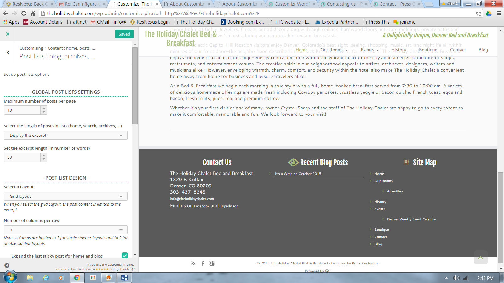The height and width of the screenshot is (283, 504).
Task: Collapse the customizer sidebar
Action: (7, 265)
